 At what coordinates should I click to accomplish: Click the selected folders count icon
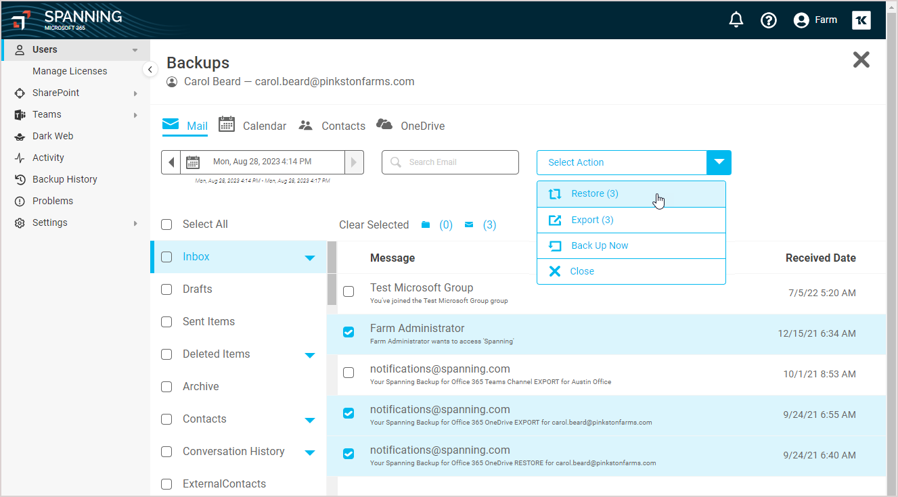tap(426, 224)
